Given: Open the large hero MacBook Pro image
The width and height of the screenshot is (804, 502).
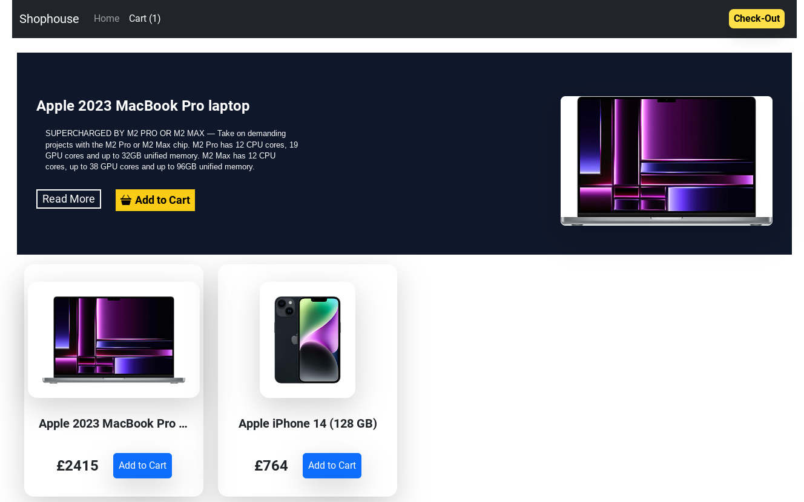Looking at the screenshot, I should click(666, 161).
